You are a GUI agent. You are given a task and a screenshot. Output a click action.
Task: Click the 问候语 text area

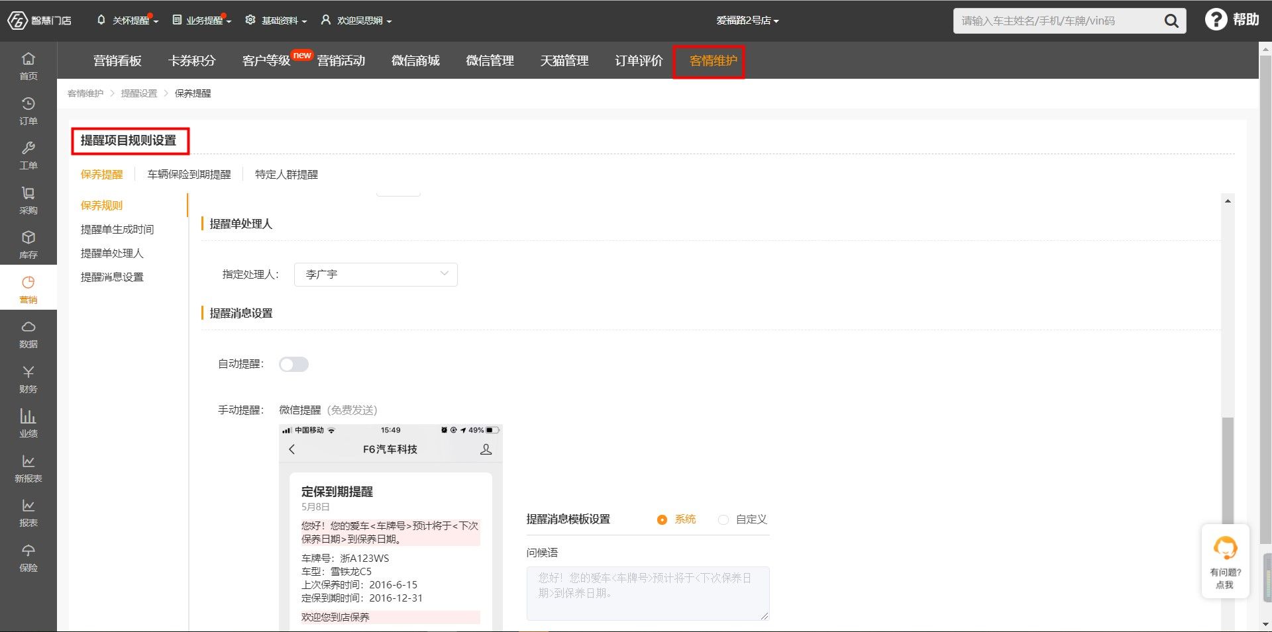coord(648,594)
